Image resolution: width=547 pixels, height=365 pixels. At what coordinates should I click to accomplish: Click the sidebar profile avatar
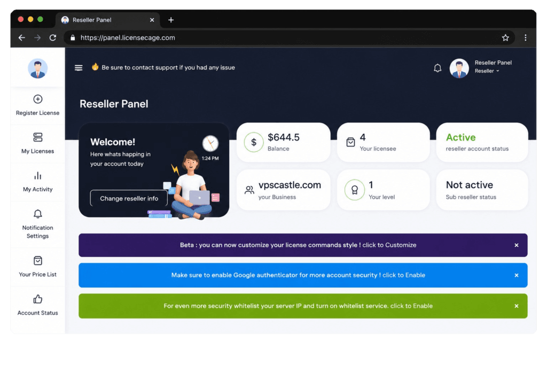tap(38, 68)
